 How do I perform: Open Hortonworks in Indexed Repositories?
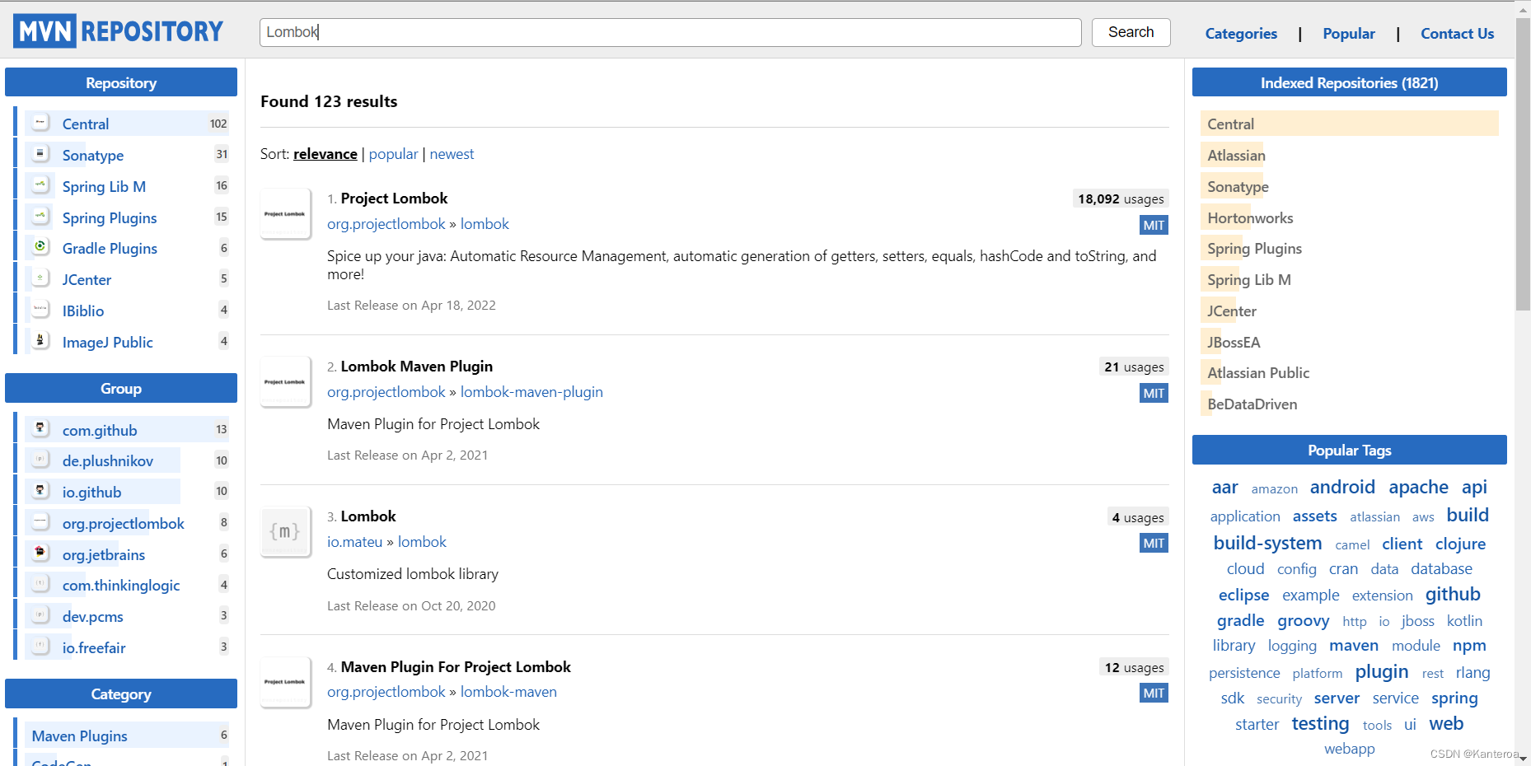pos(1250,218)
